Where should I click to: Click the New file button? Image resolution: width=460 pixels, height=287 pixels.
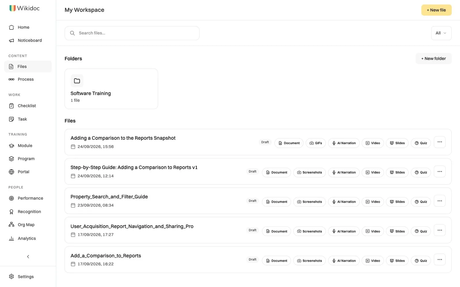[436, 10]
